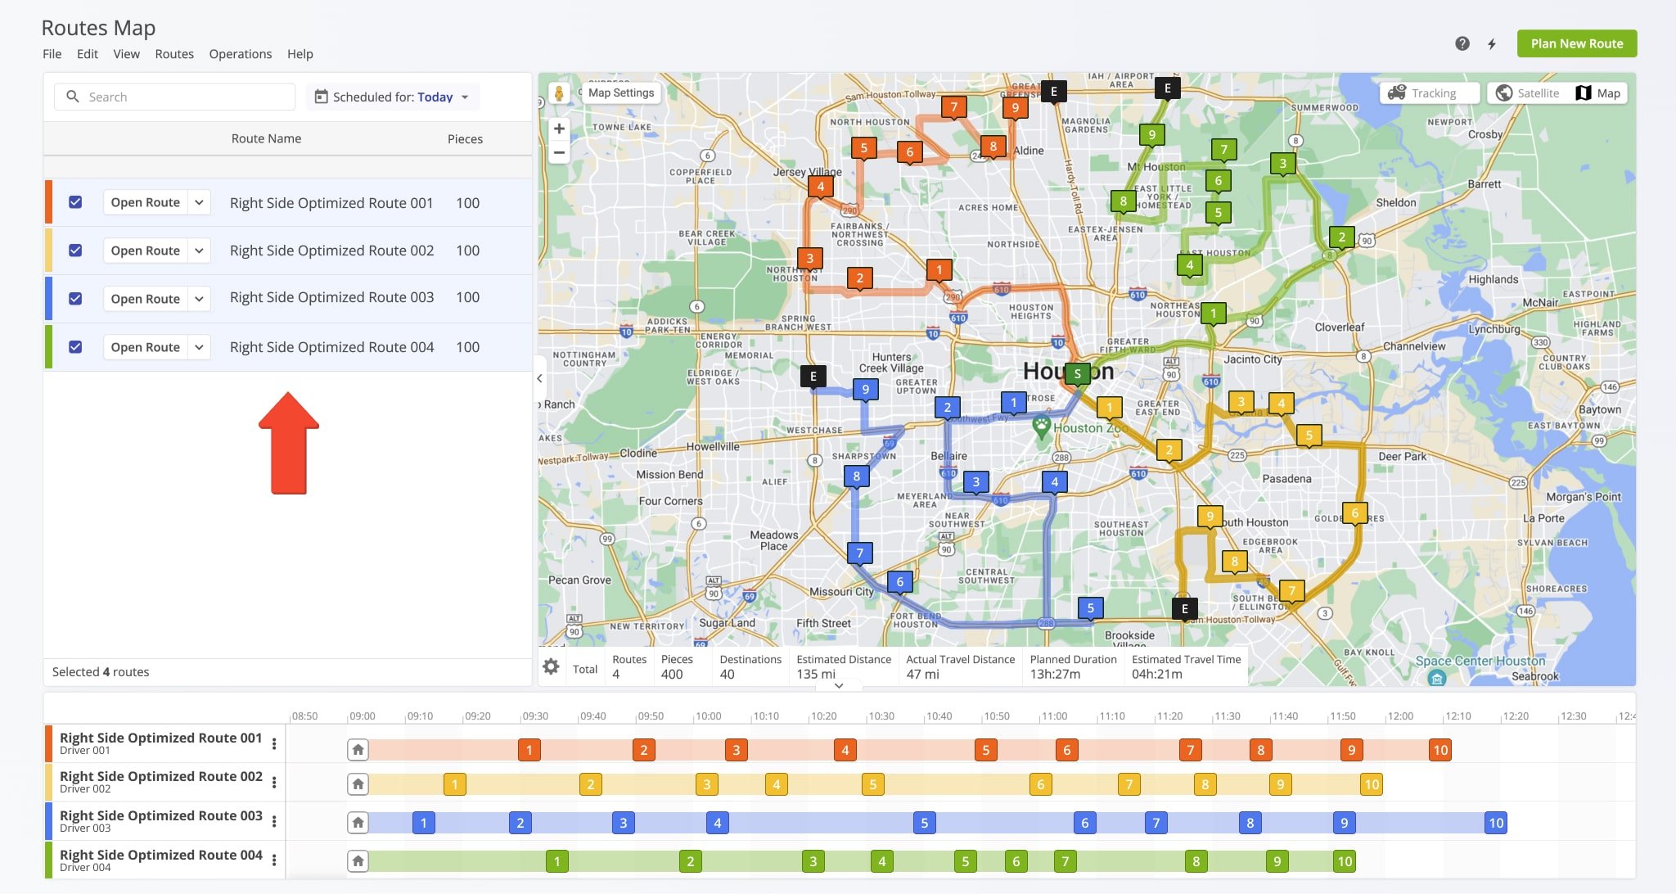Click the Plan New Route button
The height and width of the screenshot is (894, 1676).
coord(1576,42)
